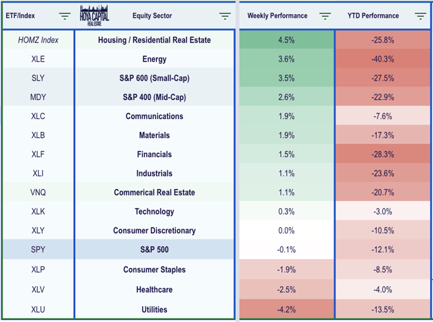Click the -40.3% YTD performance cell
Image resolution: width=433 pixels, height=322 pixels.
point(383,59)
